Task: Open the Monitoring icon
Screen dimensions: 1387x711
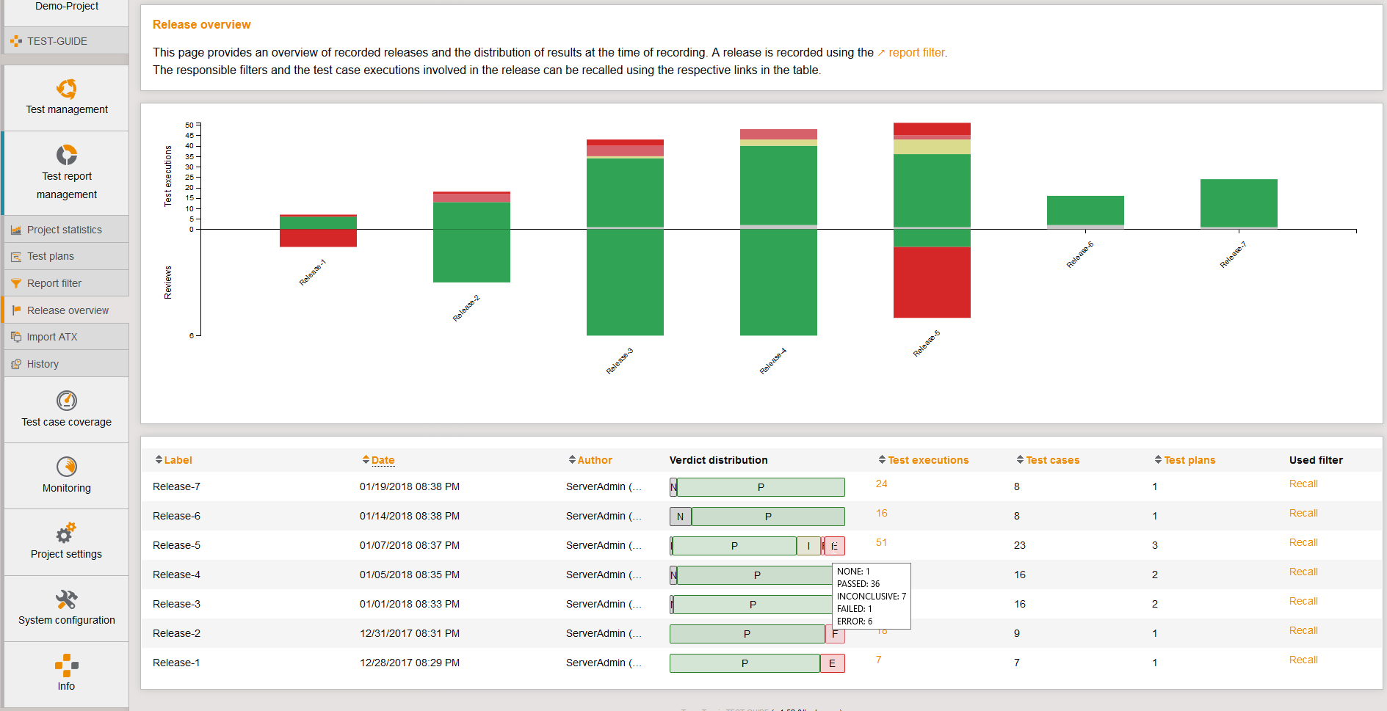Action: pos(67,467)
